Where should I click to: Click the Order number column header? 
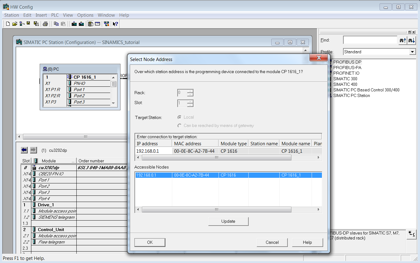(102, 161)
